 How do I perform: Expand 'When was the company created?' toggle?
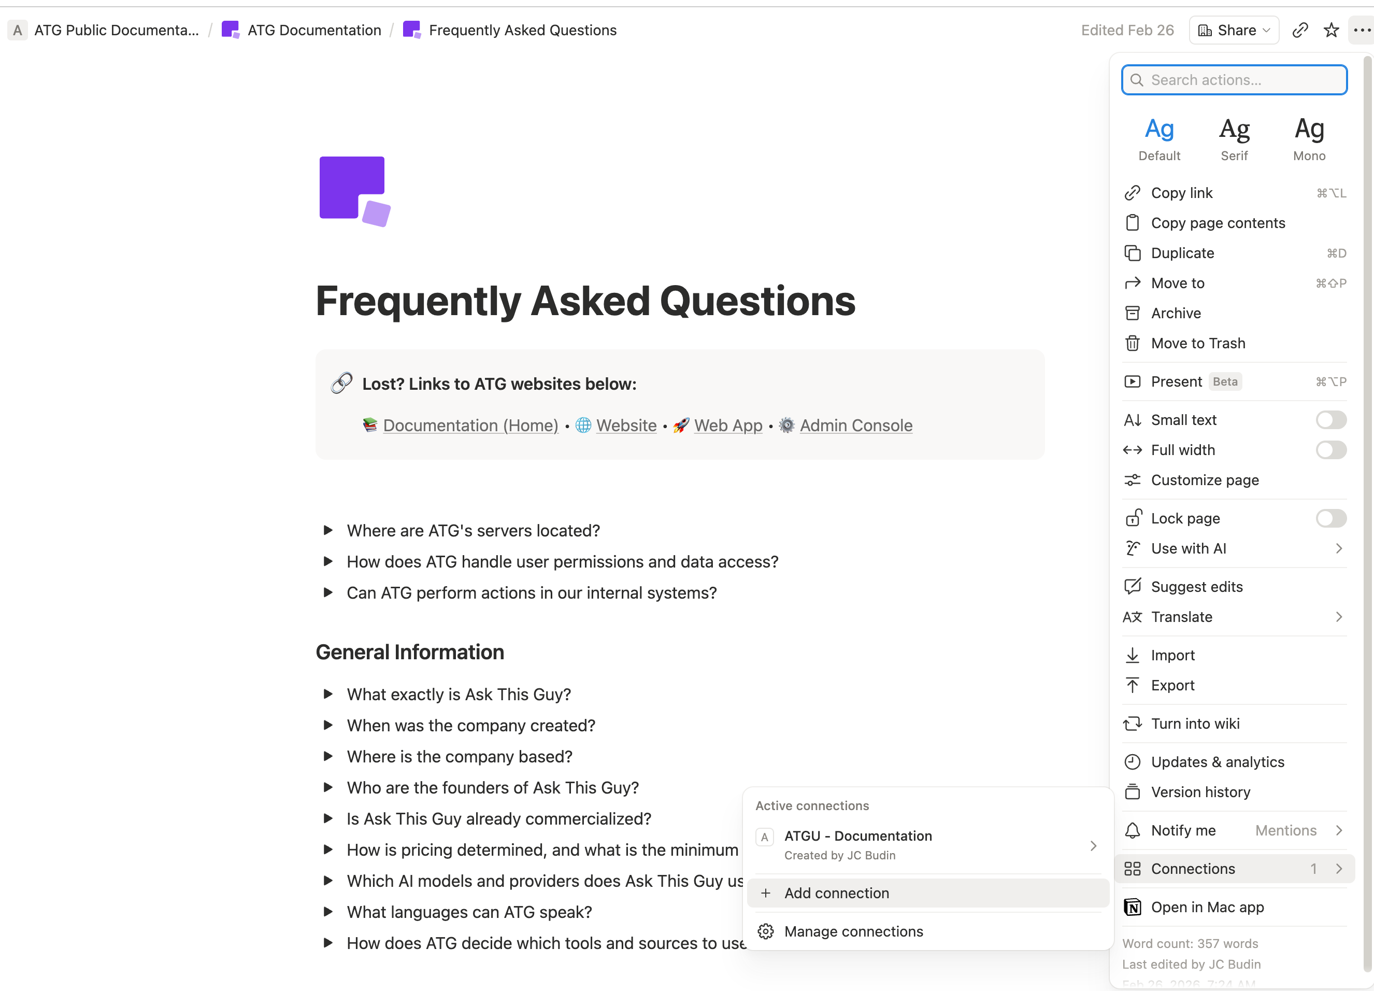pyautogui.click(x=328, y=725)
